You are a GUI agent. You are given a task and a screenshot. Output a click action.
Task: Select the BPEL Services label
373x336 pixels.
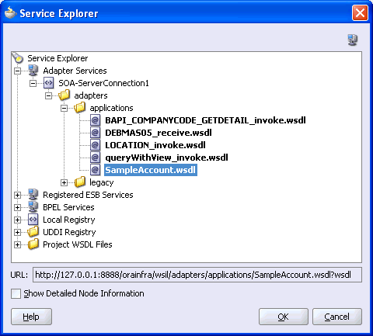coord(68,207)
